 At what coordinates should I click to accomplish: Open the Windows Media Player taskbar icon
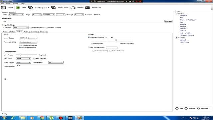[32, 118]
